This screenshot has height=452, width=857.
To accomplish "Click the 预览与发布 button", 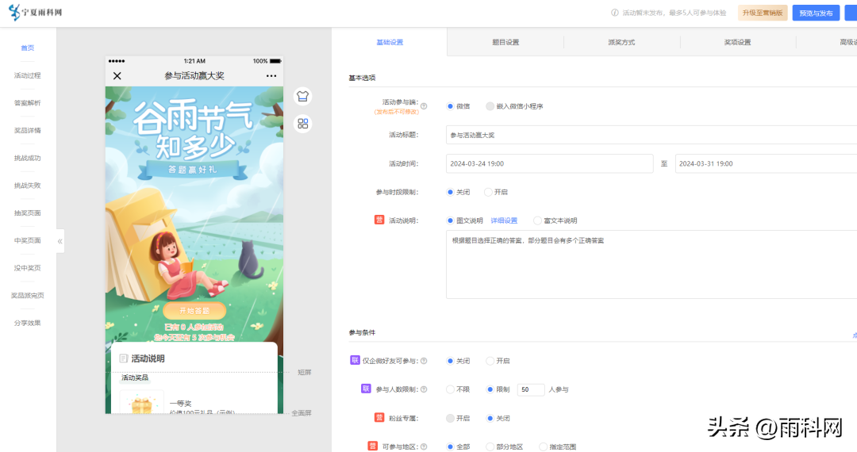I will tap(816, 13).
